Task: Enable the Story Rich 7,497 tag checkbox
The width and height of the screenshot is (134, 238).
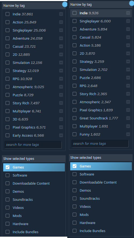Action: pos(8,103)
